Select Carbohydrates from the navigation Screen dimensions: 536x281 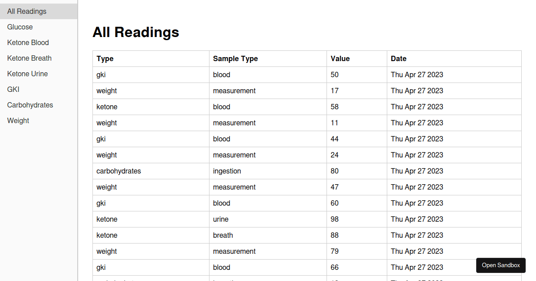[30, 105]
